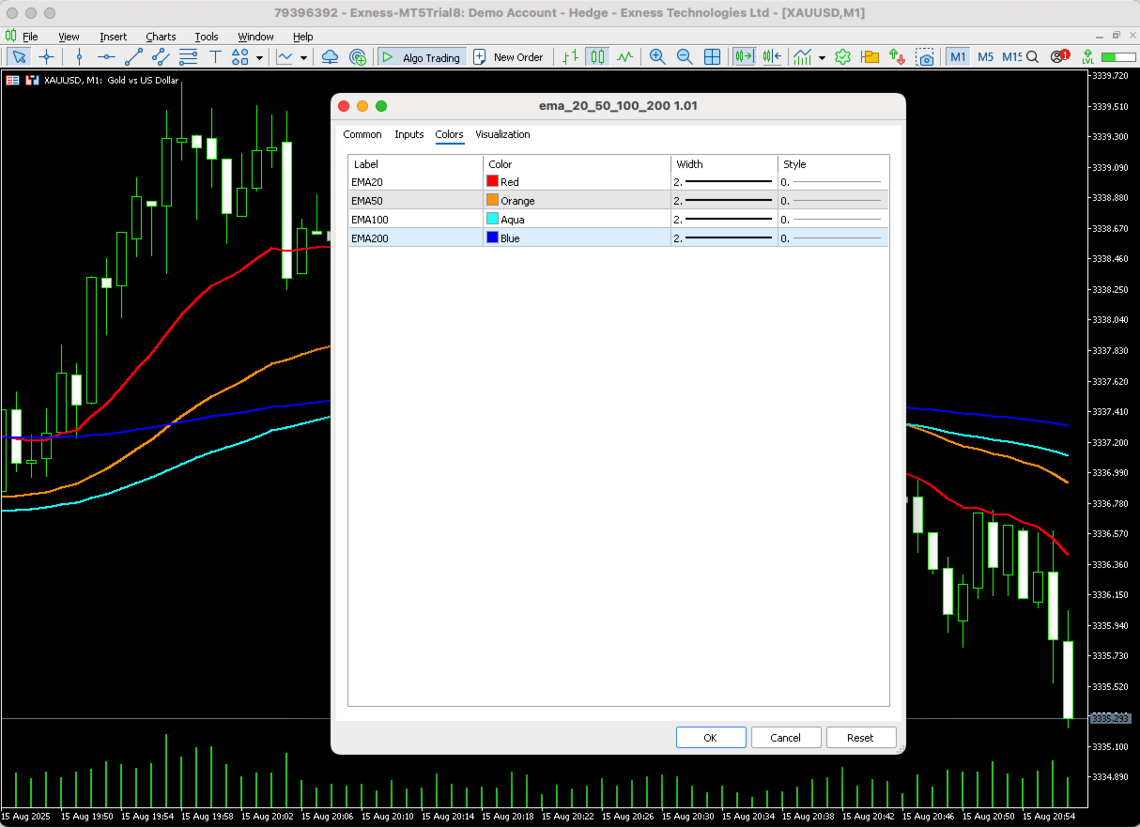This screenshot has width=1140, height=827.
Task: Click the indicators list chart icon
Action: pyautogui.click(x=285, y=57)
